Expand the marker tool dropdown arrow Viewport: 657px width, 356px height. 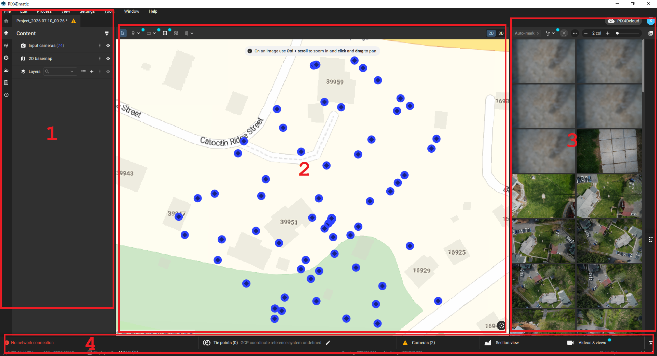(x=139, y=33)
